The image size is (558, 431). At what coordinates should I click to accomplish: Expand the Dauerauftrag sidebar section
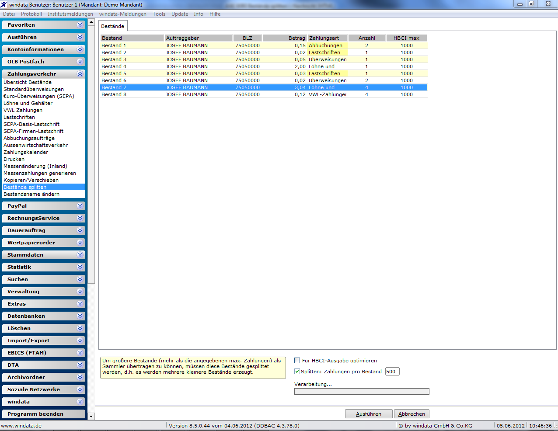coord(43,230)
